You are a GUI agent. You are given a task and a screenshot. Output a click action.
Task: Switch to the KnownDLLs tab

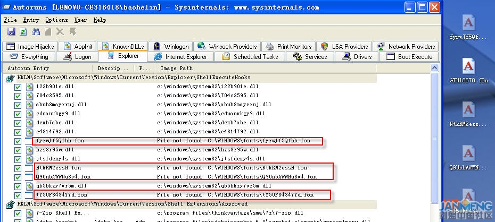tap(123, 47)
